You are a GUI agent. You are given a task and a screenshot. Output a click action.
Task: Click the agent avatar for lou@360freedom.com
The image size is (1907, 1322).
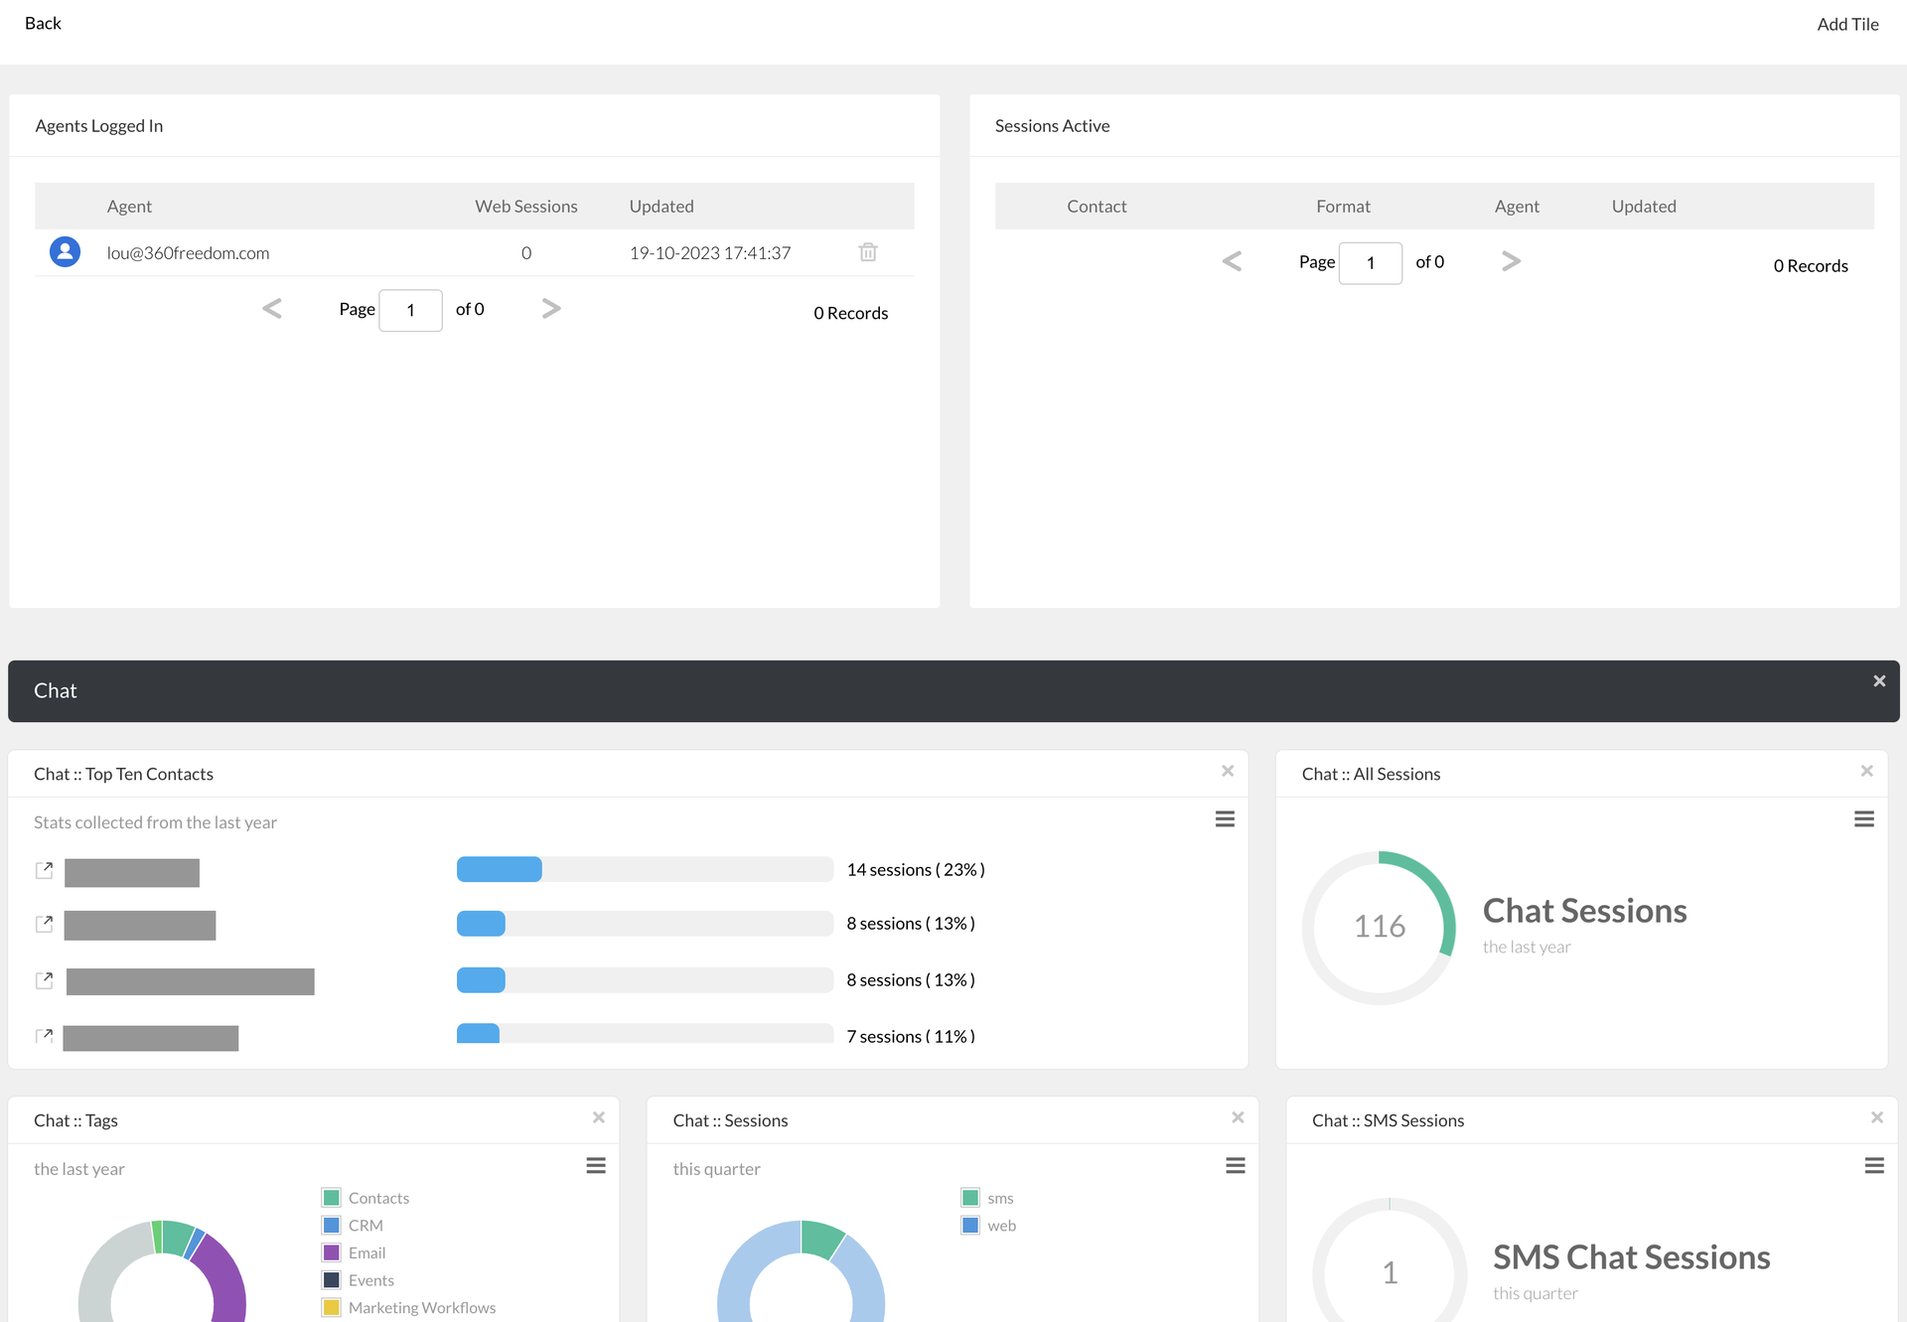tap(65, 252)
